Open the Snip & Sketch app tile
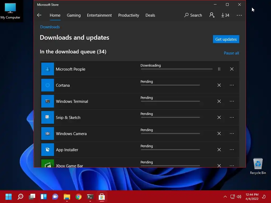271x203 pixels. pos(48,117)
